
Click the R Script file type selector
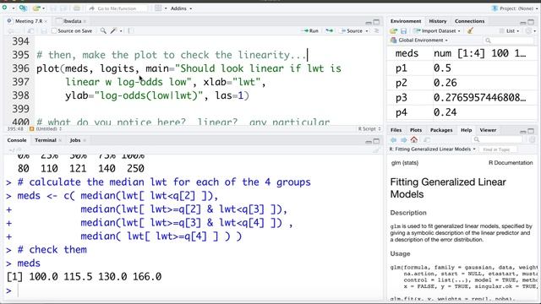point(369,129)
